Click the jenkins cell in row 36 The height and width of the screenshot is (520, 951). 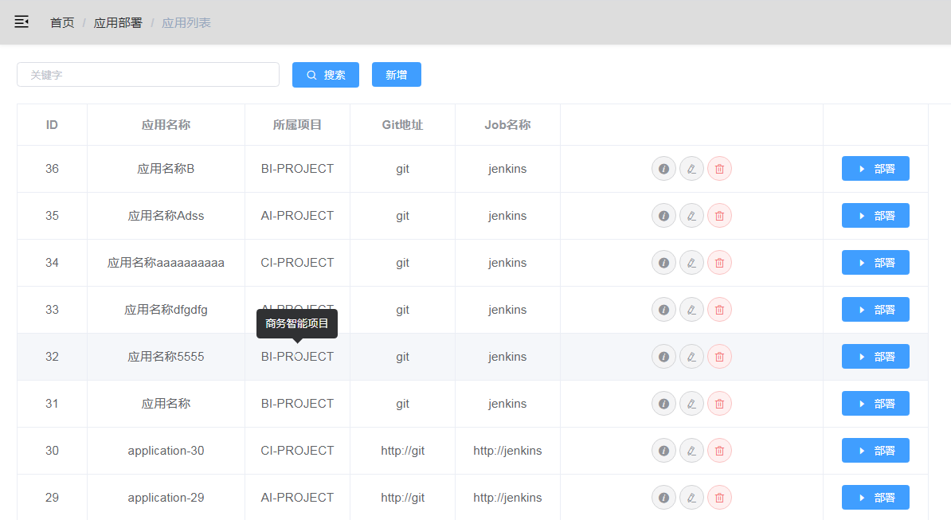pos(507,169)
